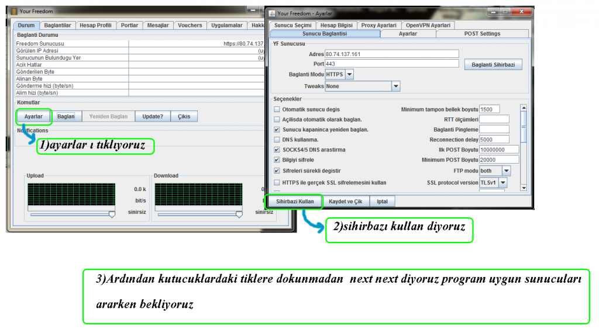599x336 pixels.
Task: Open the Hesap Profili tab
Action: (x=95, y=25)
